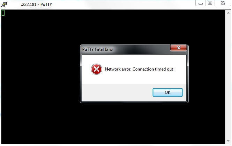
Task: Click the terminal scrollbar up arrow
Action: 228,13
